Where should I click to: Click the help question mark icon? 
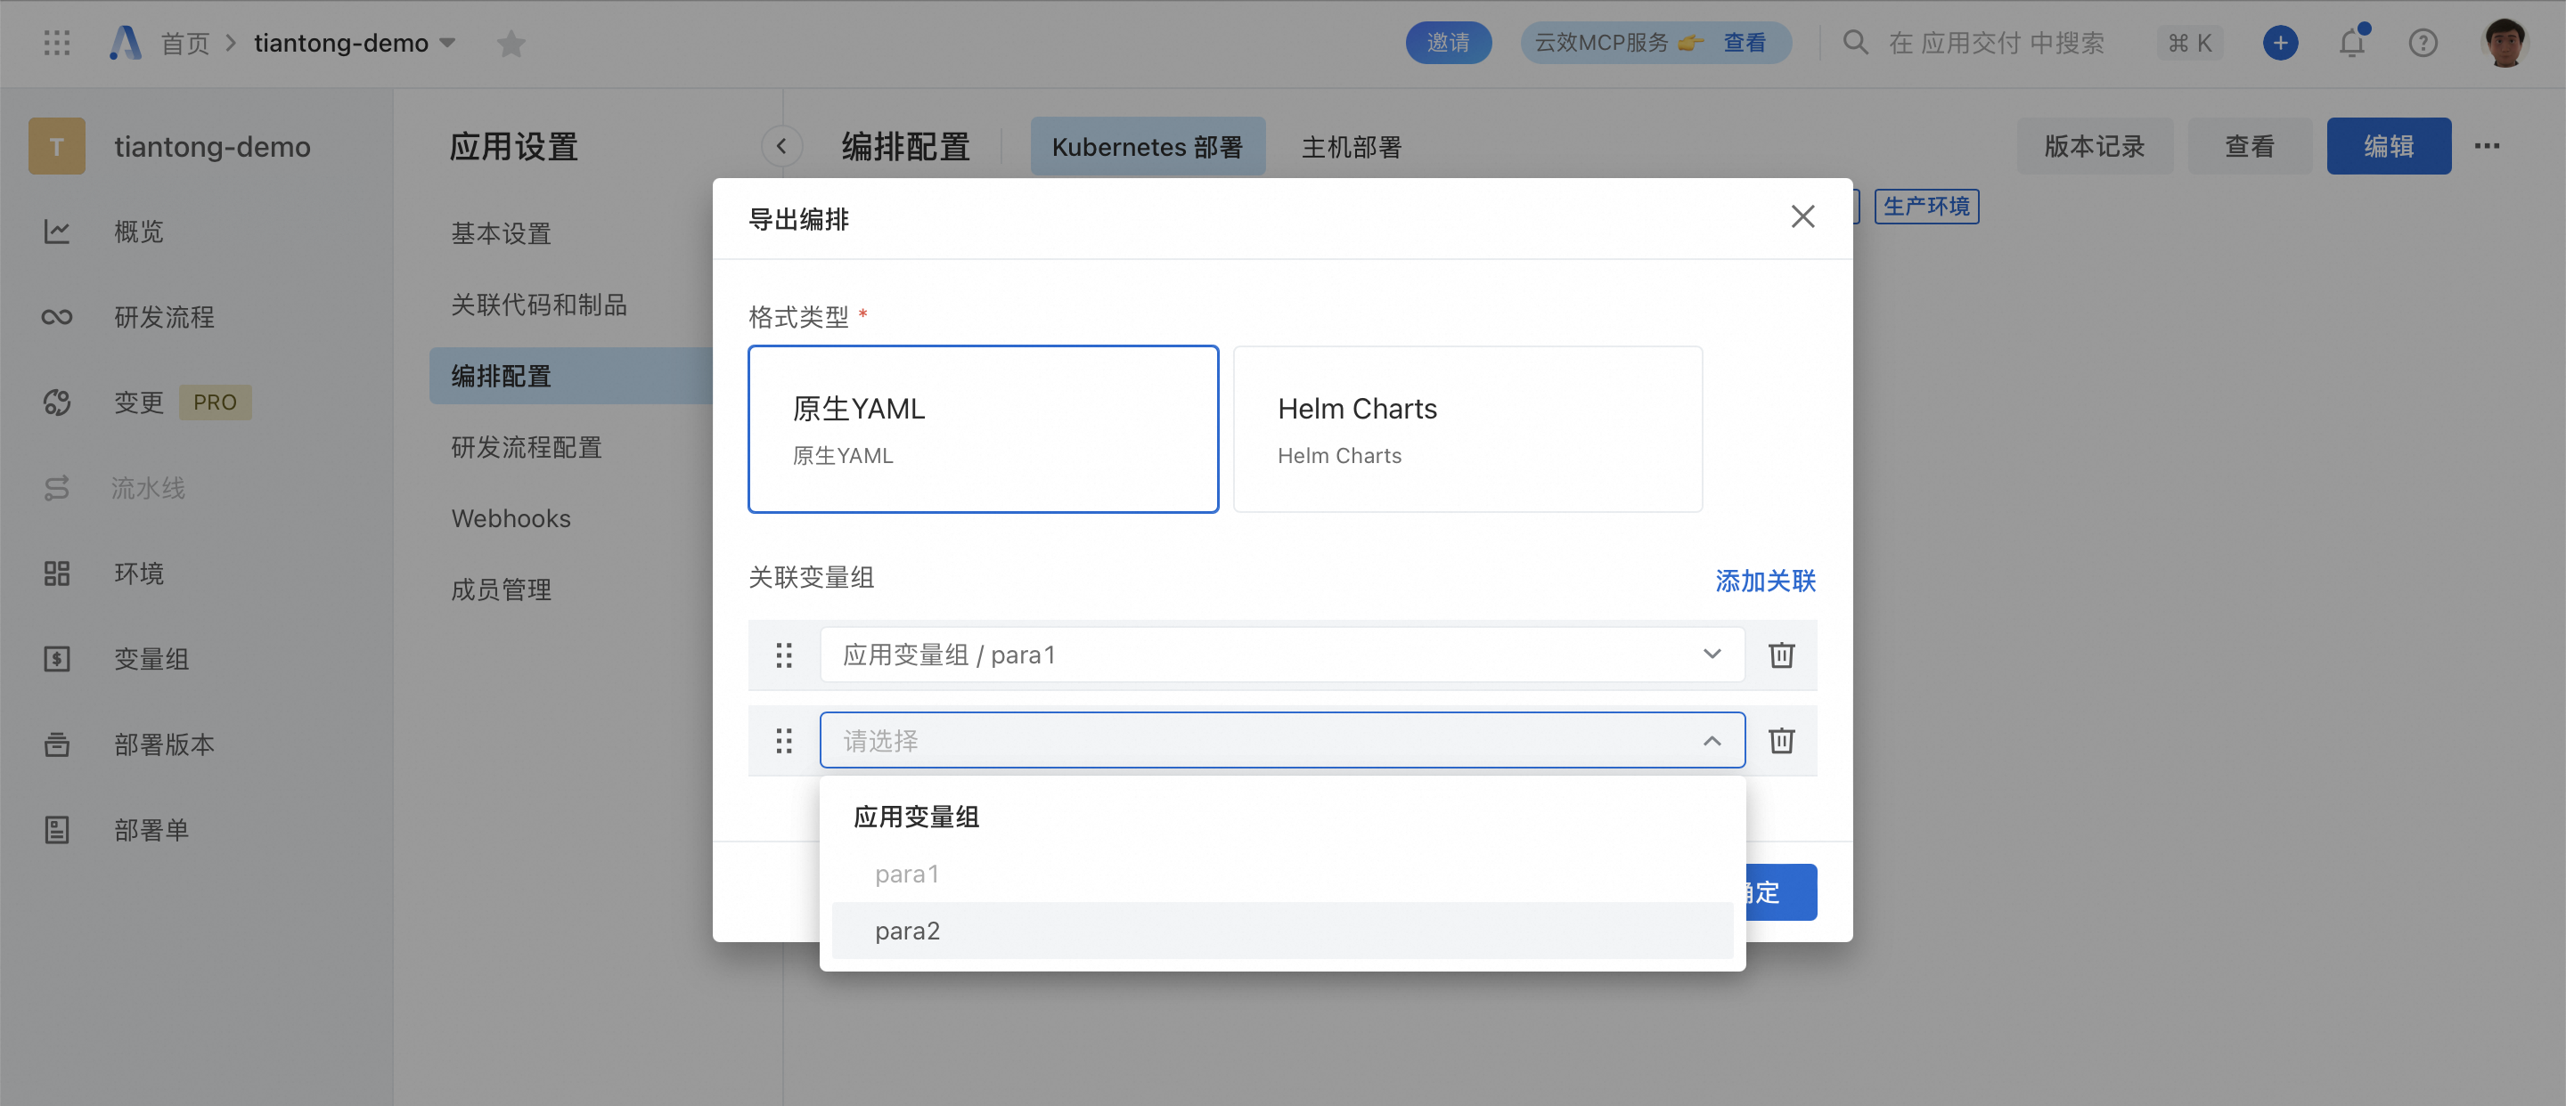(x=2423, y=43)
